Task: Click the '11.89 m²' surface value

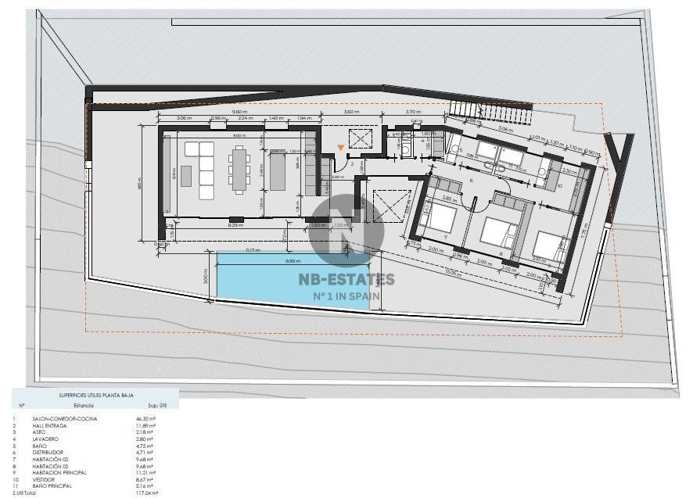Action: (145, 426)
